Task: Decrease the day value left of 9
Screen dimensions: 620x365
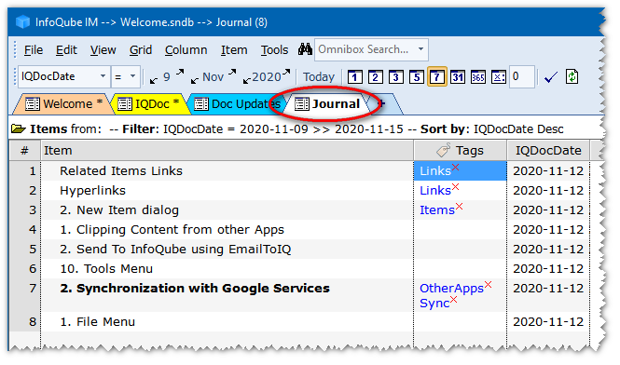Action: pyautogui.click(x=154, y=81)
